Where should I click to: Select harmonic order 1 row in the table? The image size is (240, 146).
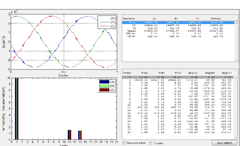[x=178, y=80]
